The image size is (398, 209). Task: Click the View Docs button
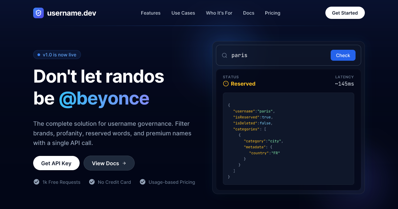click(x=109, y=163)
